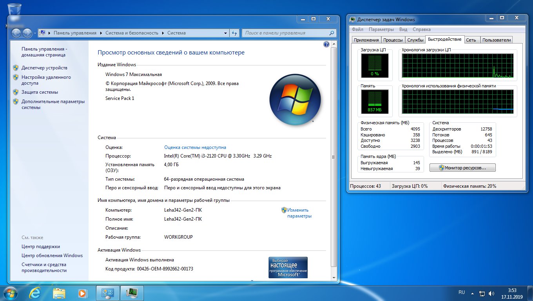Open Настройка удаленного доступа link
The image size is (533, 301).
pos(46,80)
